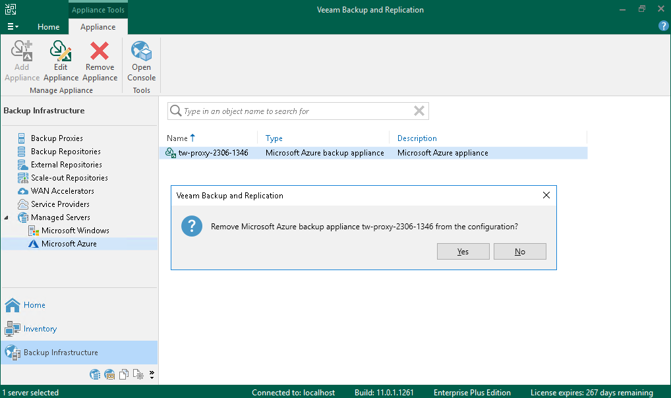Image resolution: width=671 pixels, height=398 pixels.
Task: Click the WAN Accelerators cloud icon
Action: pos(22,191)
